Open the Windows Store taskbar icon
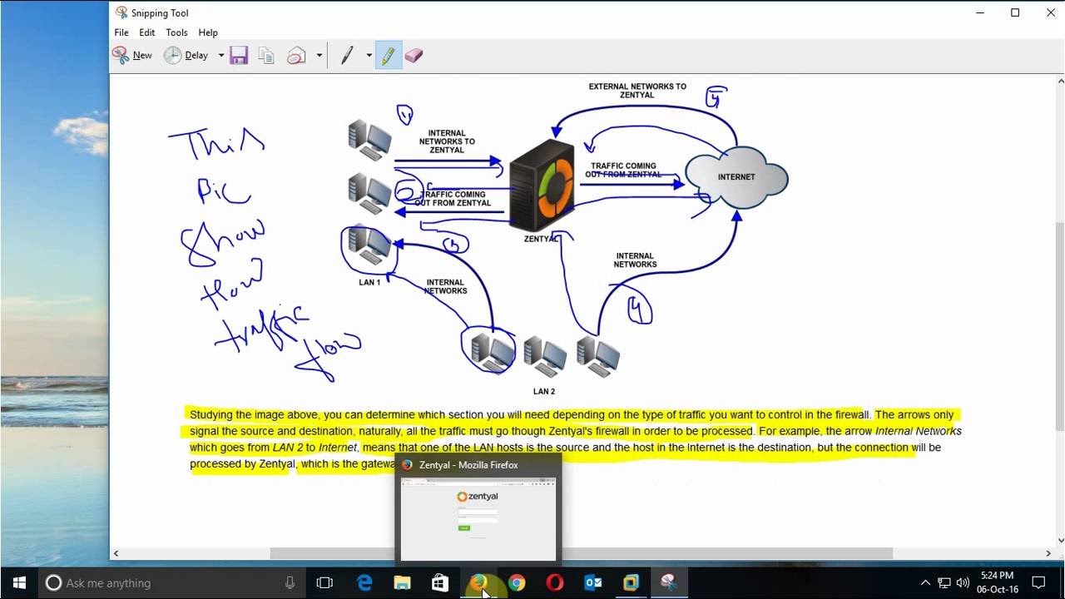This screenshot has width=1065, height=599. coord(440,583)
